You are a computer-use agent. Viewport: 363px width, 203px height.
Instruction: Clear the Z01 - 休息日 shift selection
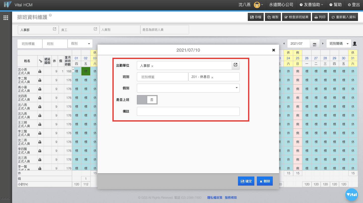212,77
